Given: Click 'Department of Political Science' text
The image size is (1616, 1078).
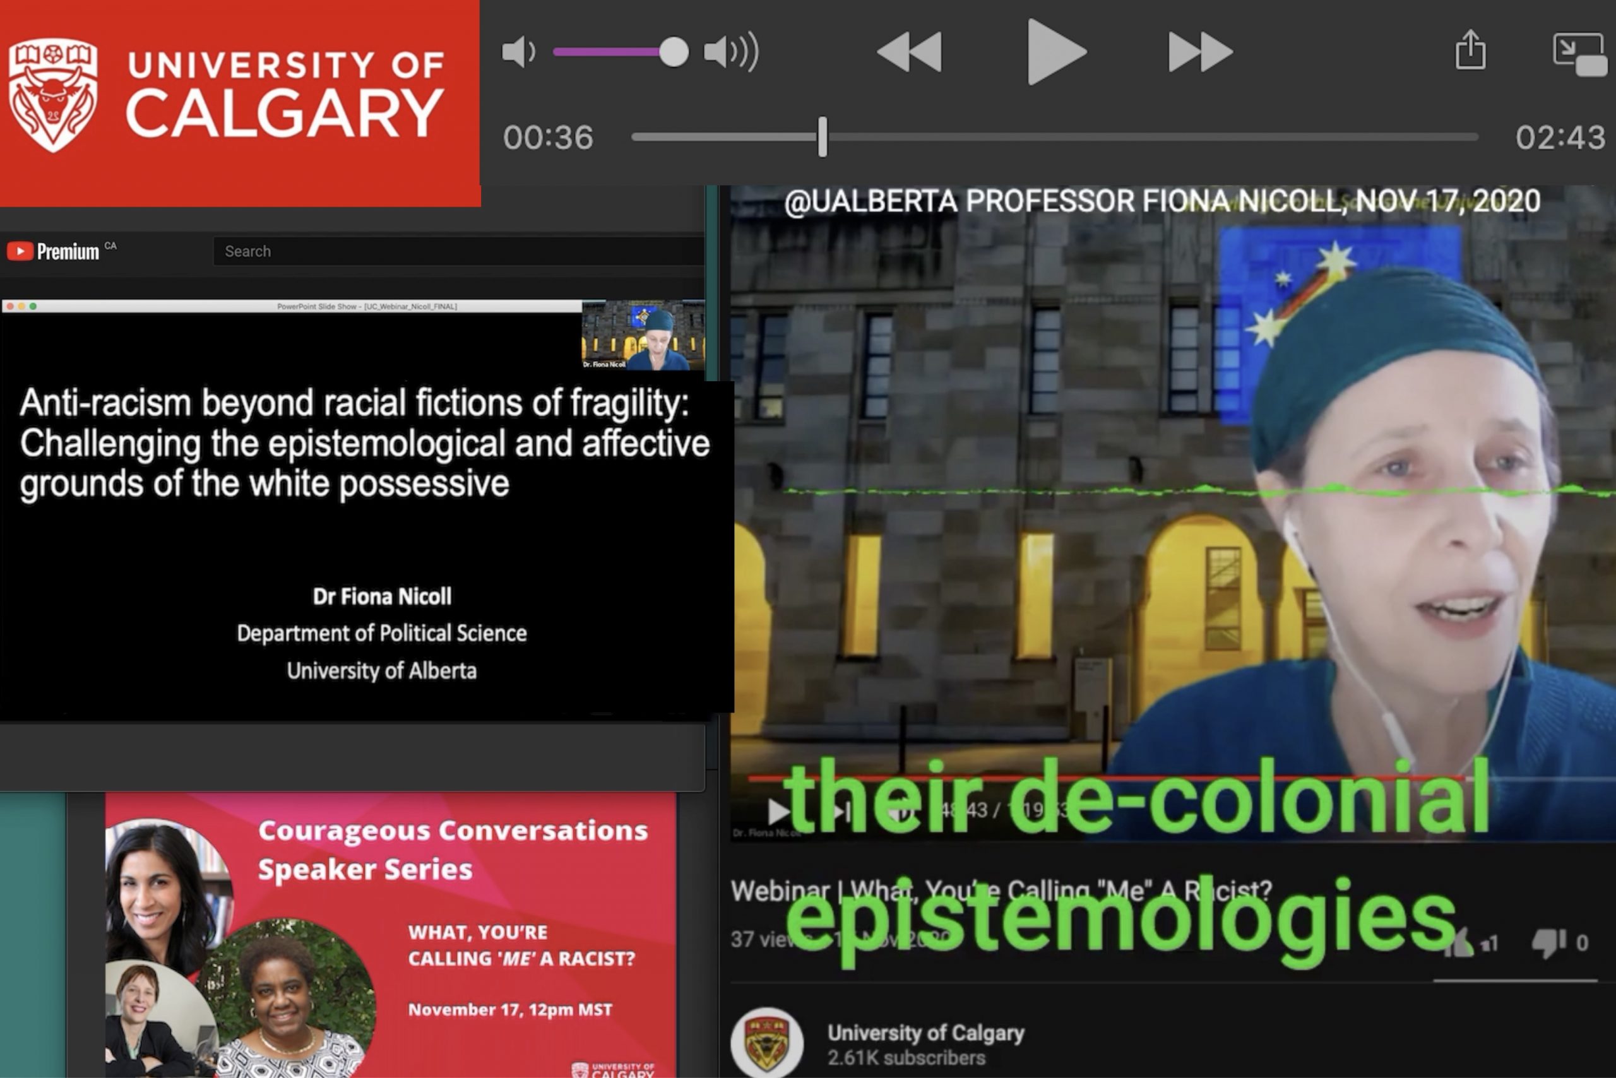Looking at the screenshot, I should click(x=382, y=633).
